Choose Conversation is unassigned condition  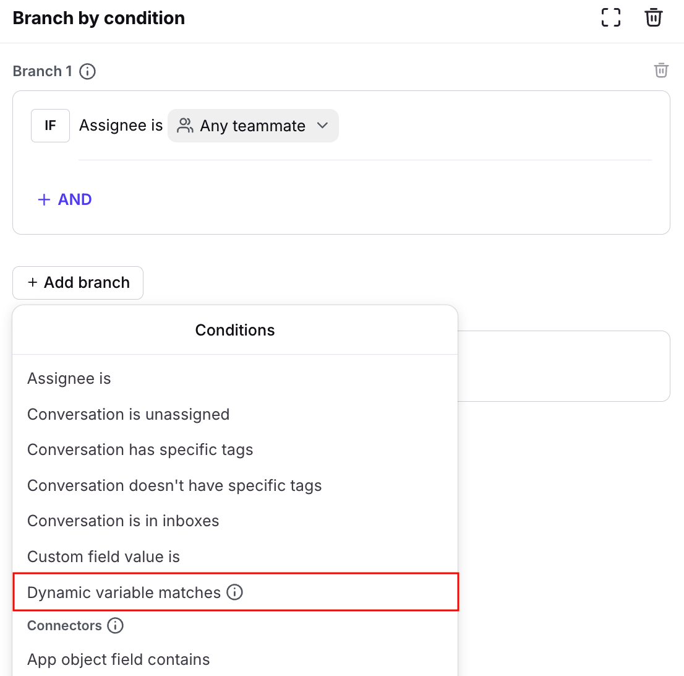coord(128,414)
